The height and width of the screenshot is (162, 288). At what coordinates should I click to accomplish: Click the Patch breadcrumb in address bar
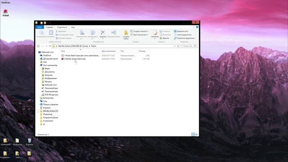click(x=94, y=46)
